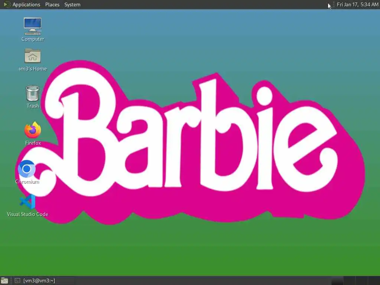Activate the [vm3@vm3:~] terminal taskbar button
The image size is (380, 285).
(x=44, y=281)
